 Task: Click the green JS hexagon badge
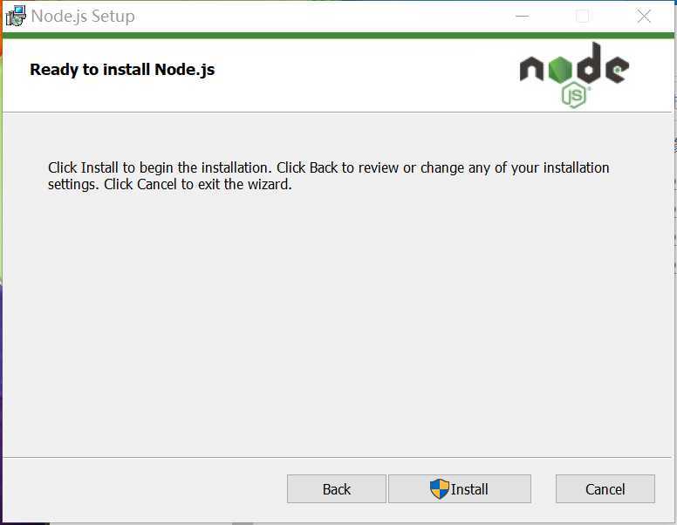click(x=575, y=95)
